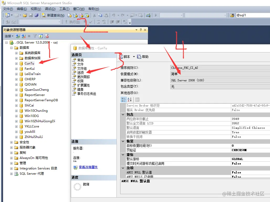
Task: Expand the 安全性 folder
Action: coord(11,142)
